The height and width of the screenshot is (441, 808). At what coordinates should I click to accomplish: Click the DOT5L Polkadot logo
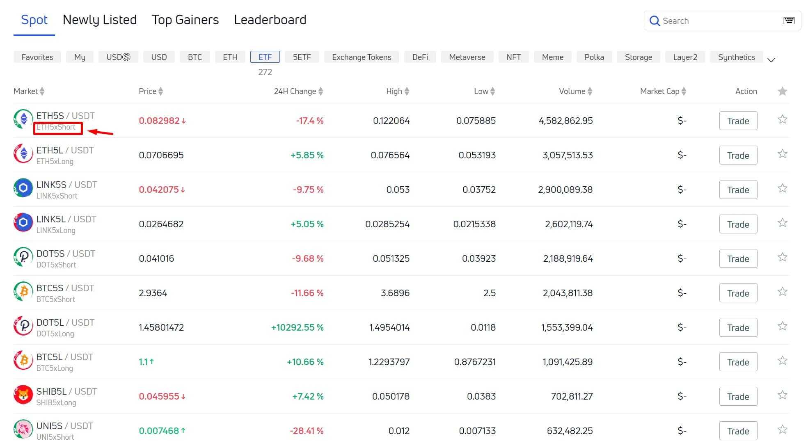23,326
